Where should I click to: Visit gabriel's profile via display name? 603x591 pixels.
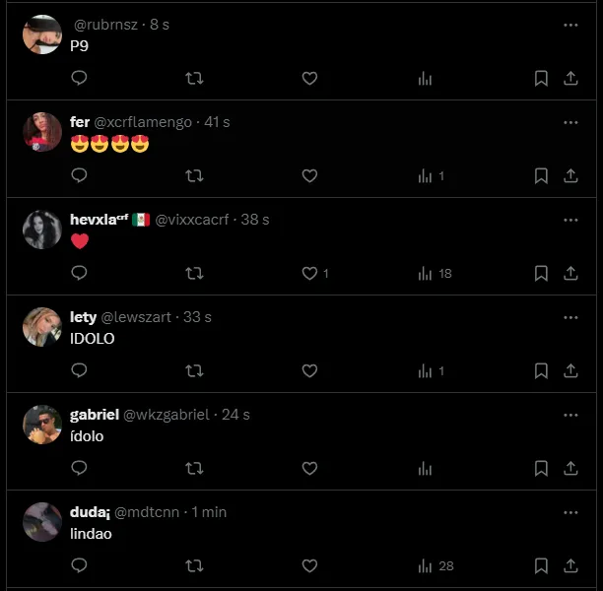(95, 415)
